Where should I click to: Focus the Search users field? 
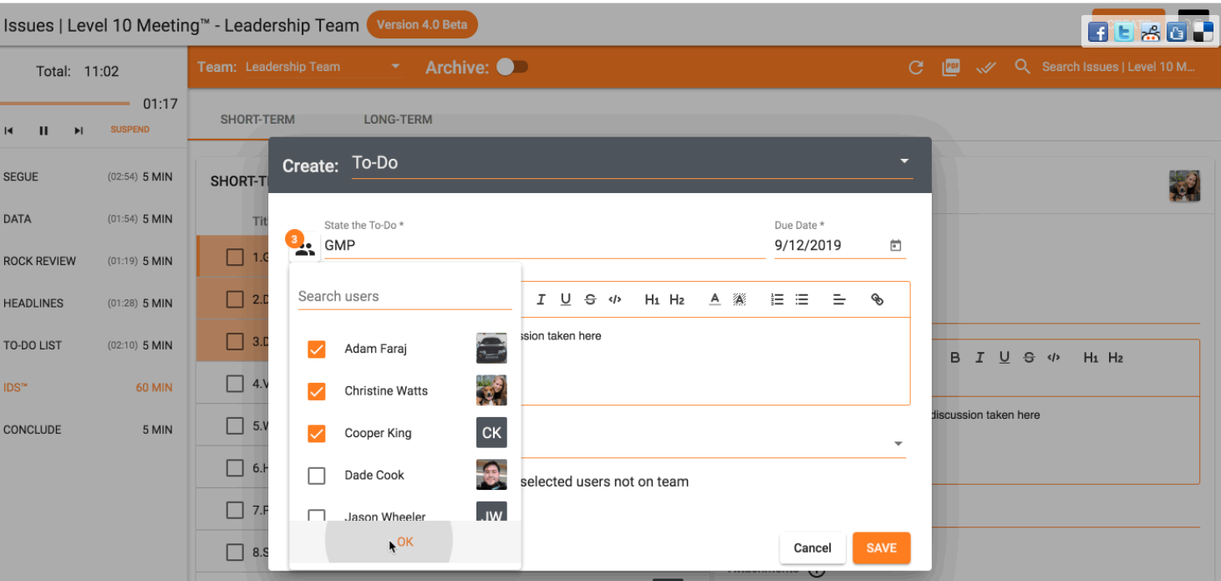[404, 297]
